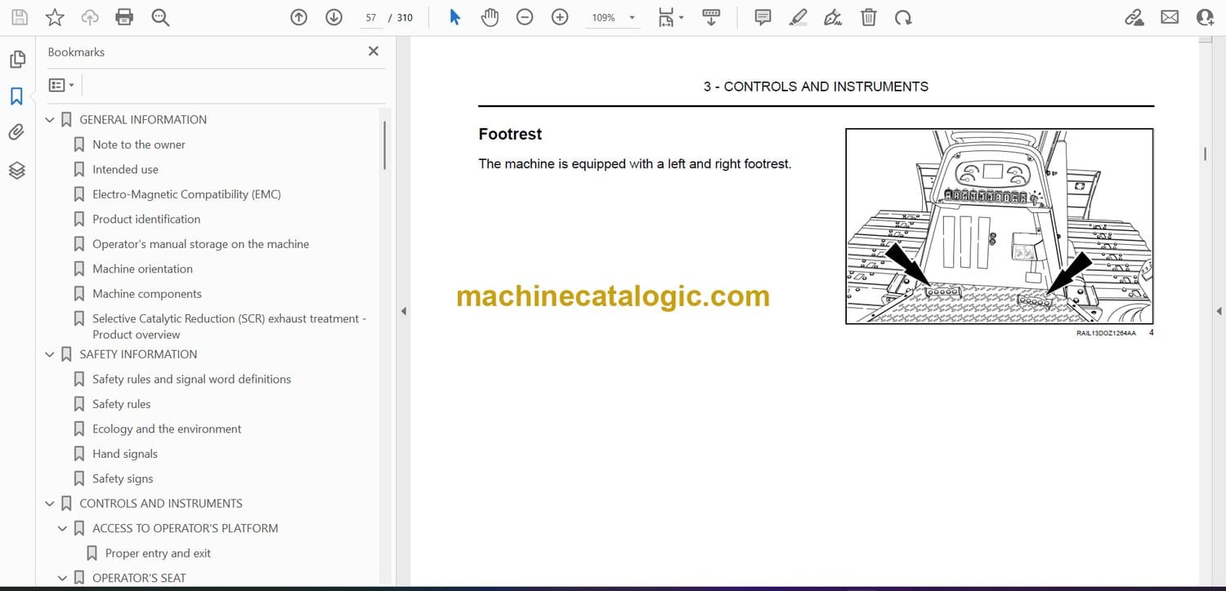Screen dimensions: 1226x591
Task: Select the Highlight text tool
Action: (799, 17)
